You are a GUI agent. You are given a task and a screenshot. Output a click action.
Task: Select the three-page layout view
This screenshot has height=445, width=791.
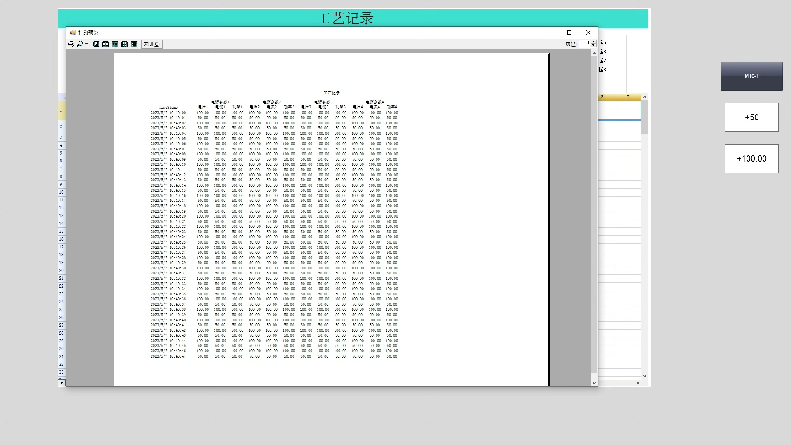pos(115,44)
